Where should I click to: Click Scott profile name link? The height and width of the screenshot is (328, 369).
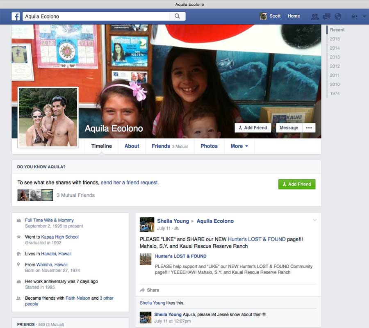point(275,16)
